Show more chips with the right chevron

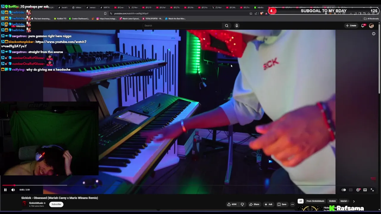(354, 201)
